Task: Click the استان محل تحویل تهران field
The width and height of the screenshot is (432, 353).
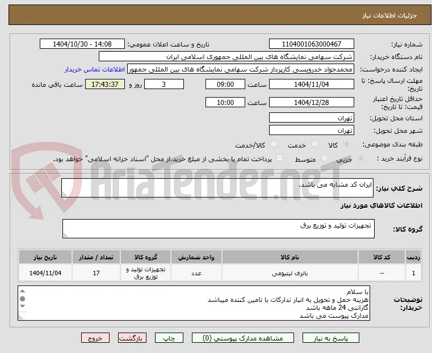Action: click(x=311, y=118)
